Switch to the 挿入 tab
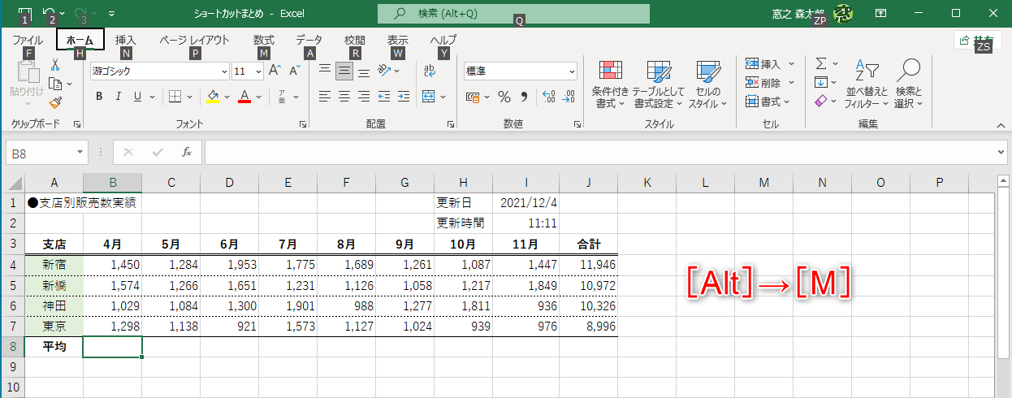 click(126, 40)
